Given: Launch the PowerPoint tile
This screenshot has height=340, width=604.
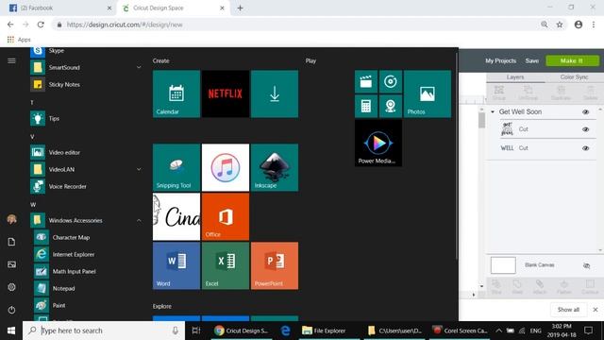Looking at the screenshot, I should pos(275,265).
